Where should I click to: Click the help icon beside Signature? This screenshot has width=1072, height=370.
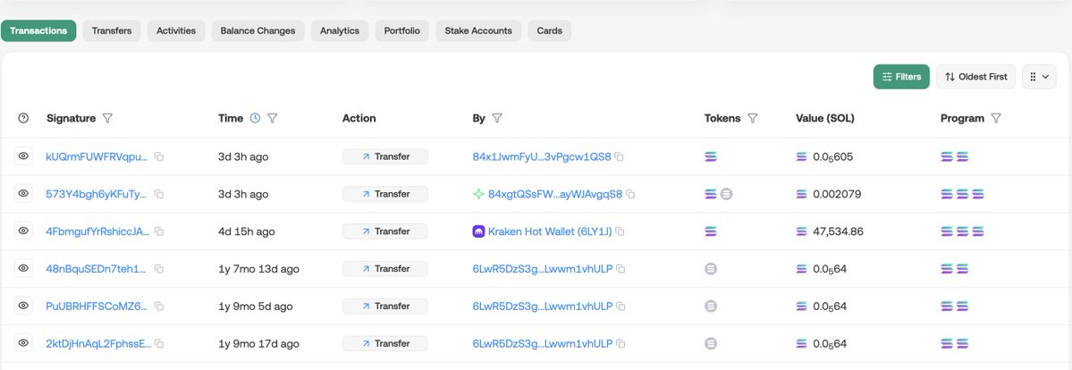coord(23,118)
